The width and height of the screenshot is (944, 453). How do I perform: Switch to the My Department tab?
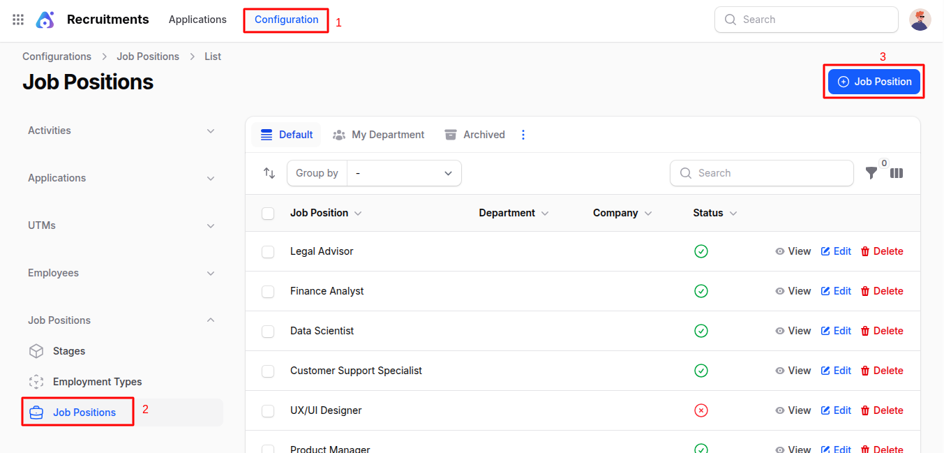(379, 134)
